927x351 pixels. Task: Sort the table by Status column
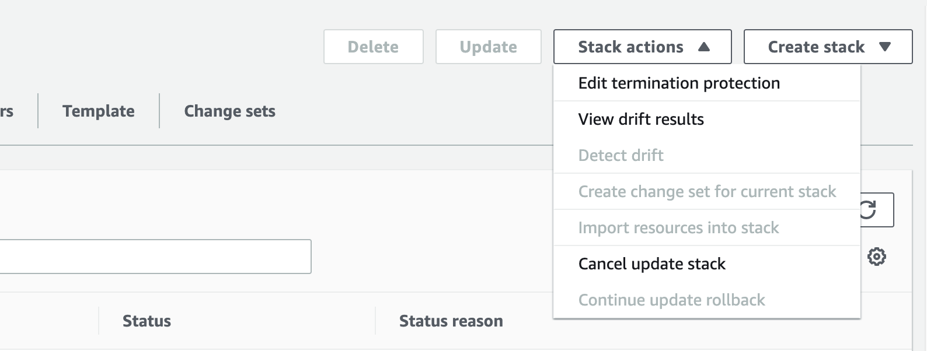click(x=147, y=321)
